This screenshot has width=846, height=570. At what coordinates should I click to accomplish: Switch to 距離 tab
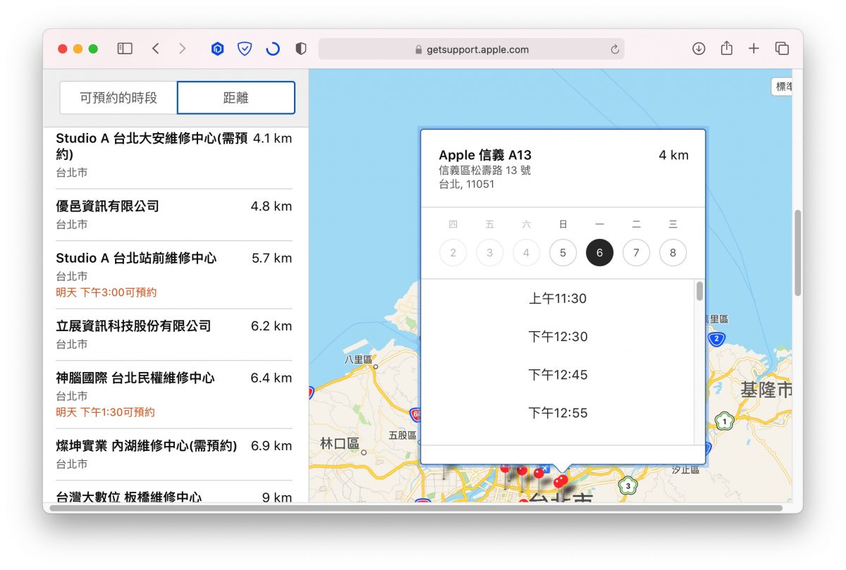[x=236, y=98]
